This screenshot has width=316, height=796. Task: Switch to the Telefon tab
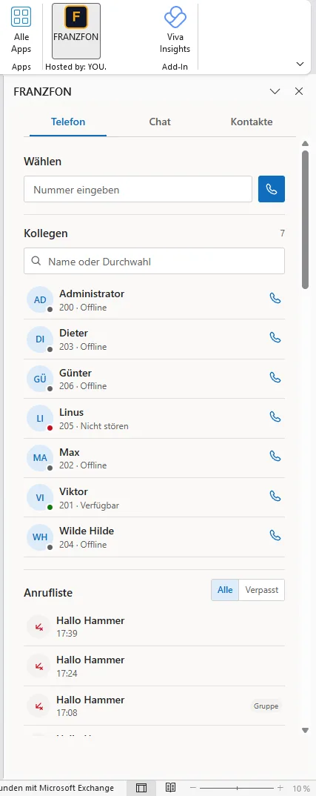pyautogui.click(x=68, y=122)
